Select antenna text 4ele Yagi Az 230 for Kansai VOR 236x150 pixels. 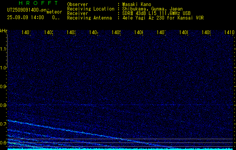click(163, 18)
